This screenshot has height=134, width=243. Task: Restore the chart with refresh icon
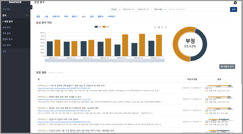coord(162,27)
